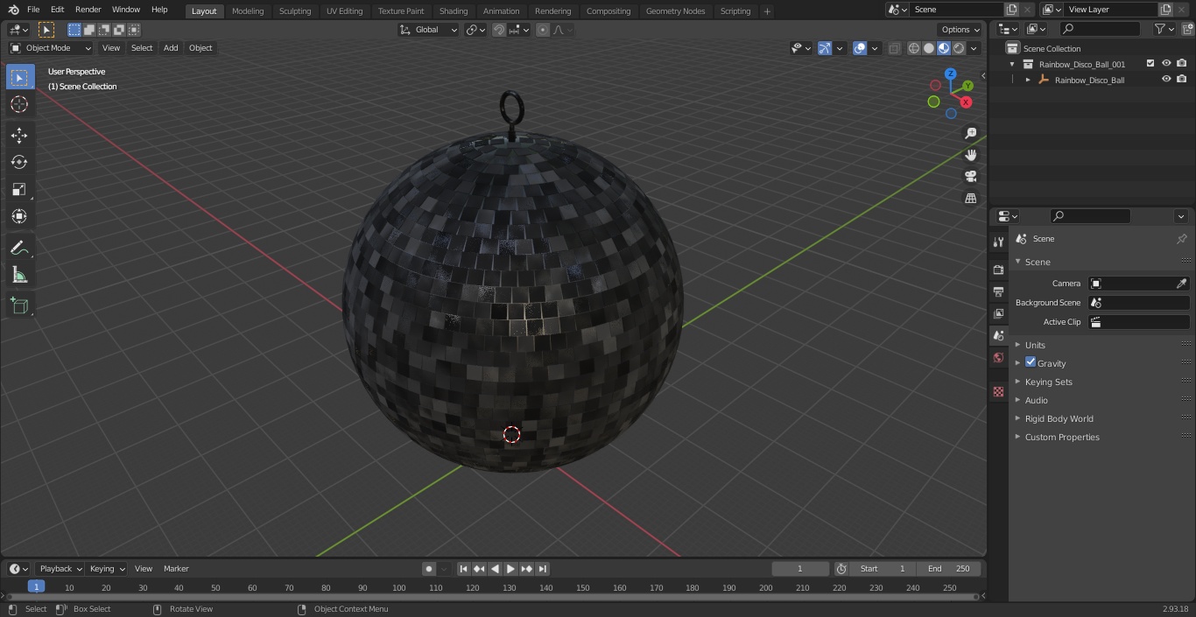Open the Keying dropdown in timeline
This screenshot has width=1196, height=617.
[x=106, y=569]
